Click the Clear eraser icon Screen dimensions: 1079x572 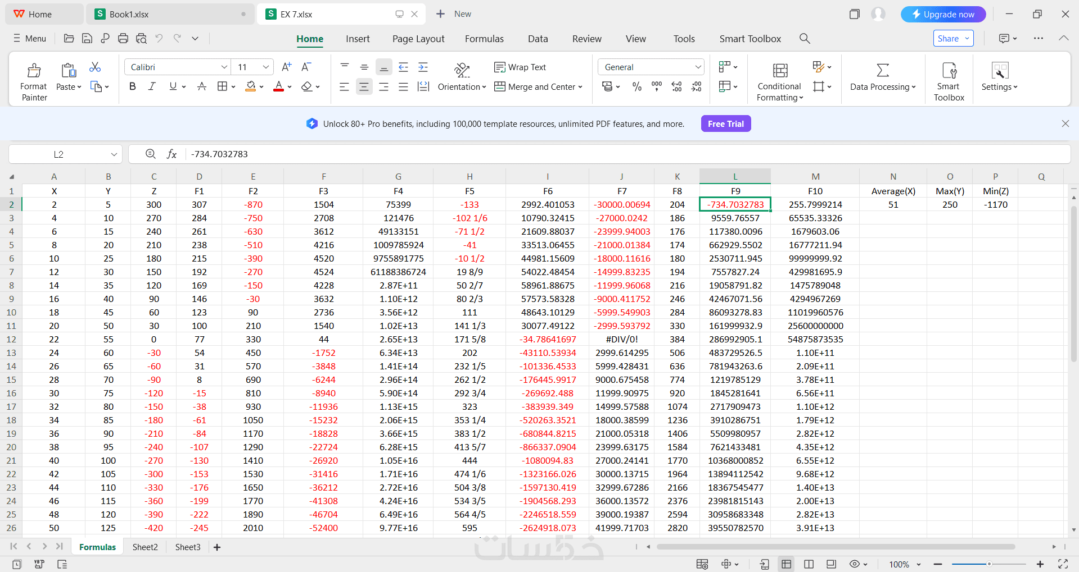coord(306,86)
